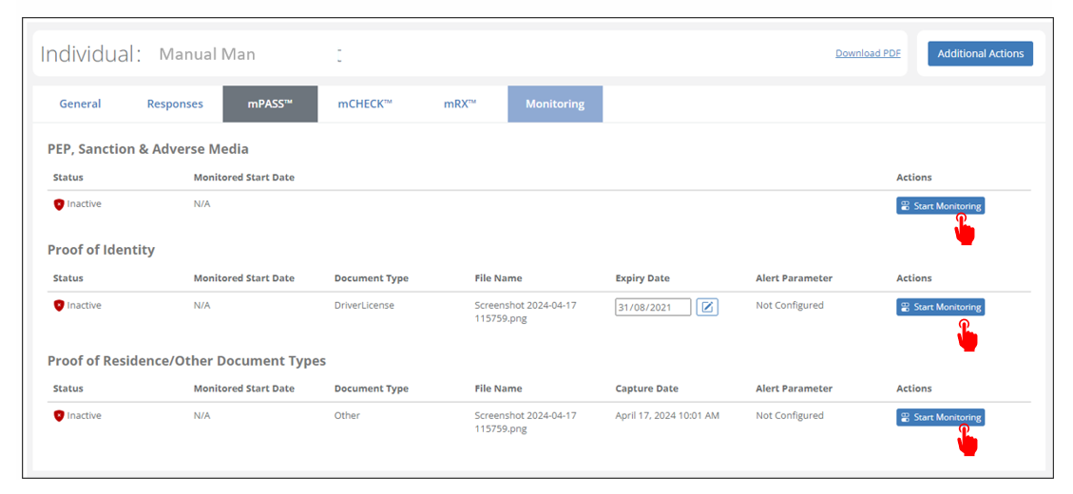Start monitoring the Proof of Residence document
Image resolution: width=1073 pixels, height=494 pixels.
coord(940,417)
